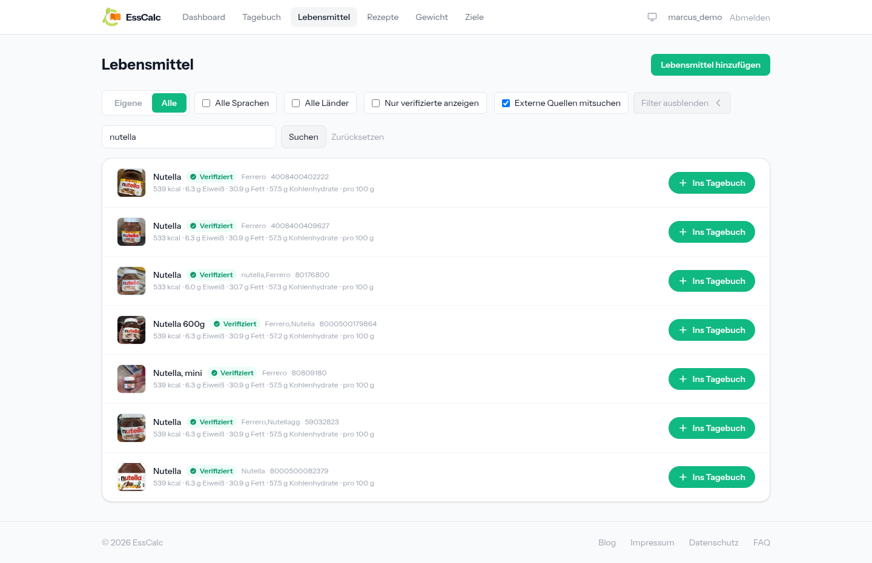Click the "© 2026 EssCalc" footer text
Image resolution: width=872 pixels, height=563 pixels.
click(x=133, y=542)
